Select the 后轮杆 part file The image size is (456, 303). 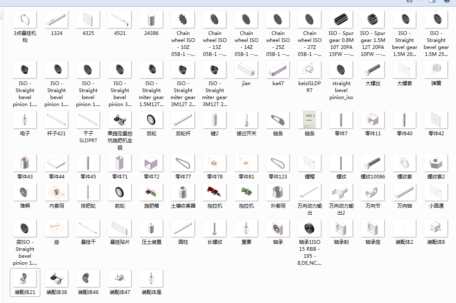tap(183, 120)
